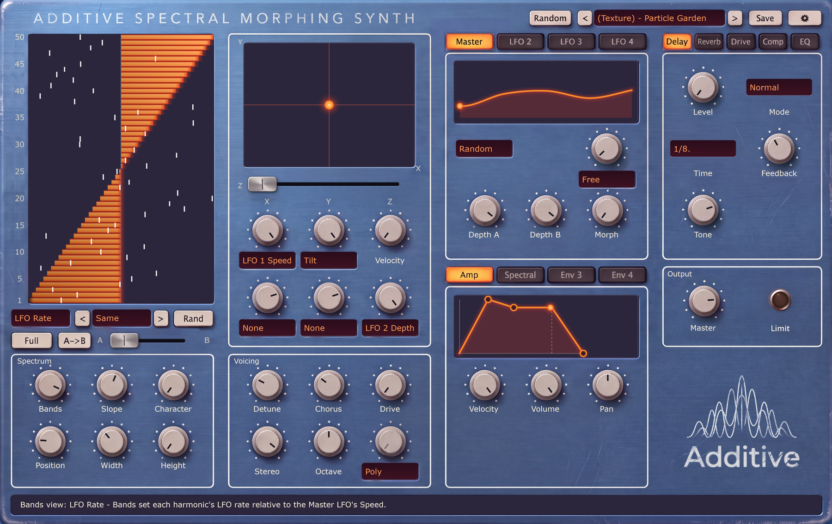The width and height of the screenshot is (832, 524).
Task: Open the settings gear menu
Action: coord(804,18)
